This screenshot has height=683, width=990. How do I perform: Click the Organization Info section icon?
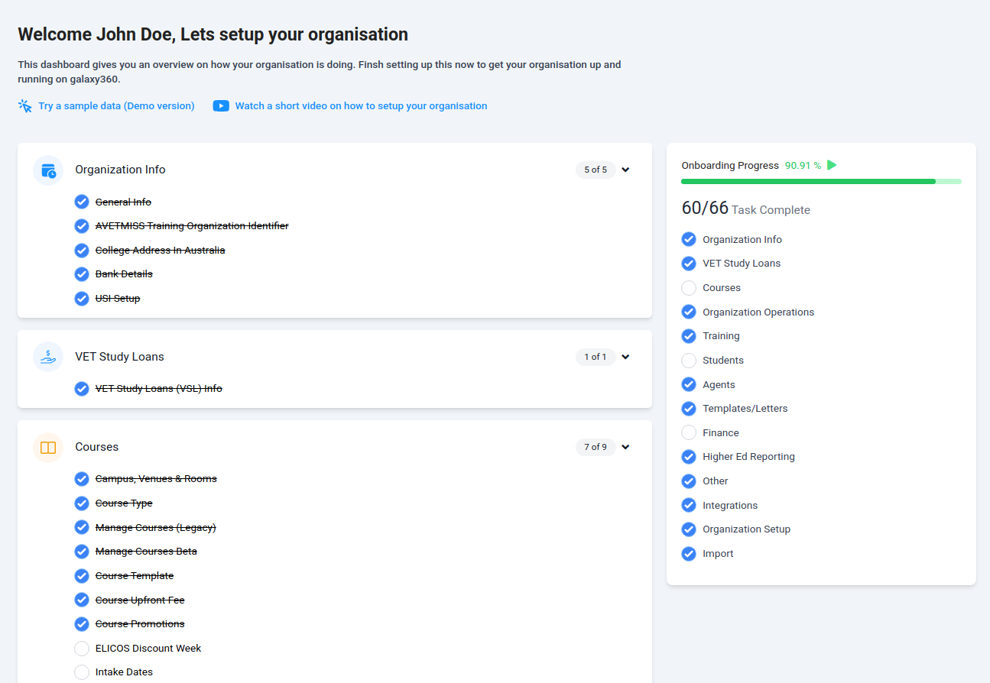(48, 170)
